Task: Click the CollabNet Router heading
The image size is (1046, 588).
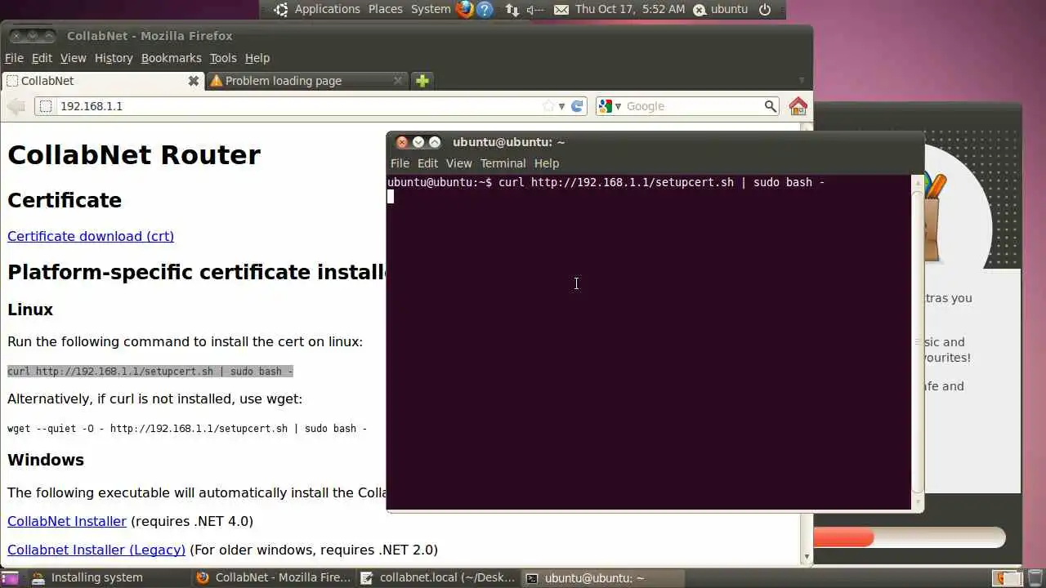Action: pos(134,155)
